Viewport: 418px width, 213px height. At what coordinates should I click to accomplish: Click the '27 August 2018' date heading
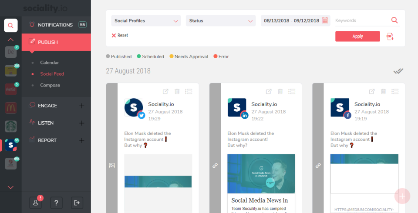[x=128, y=71]
